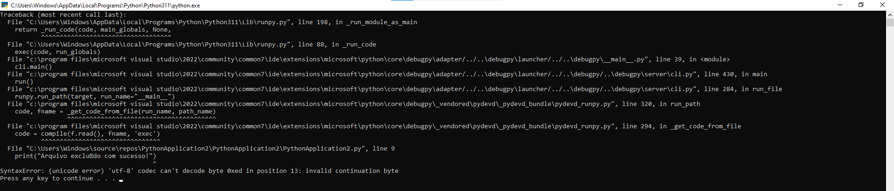Click the "run()" code line
The height and width of the screenshot is (191, 894).
(24, 82)
